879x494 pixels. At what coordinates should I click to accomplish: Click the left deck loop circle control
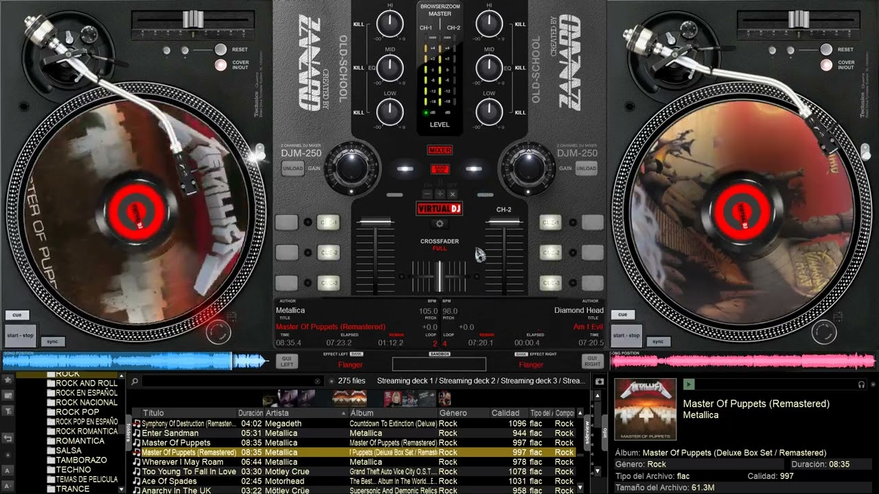click(x=218, y=333)
